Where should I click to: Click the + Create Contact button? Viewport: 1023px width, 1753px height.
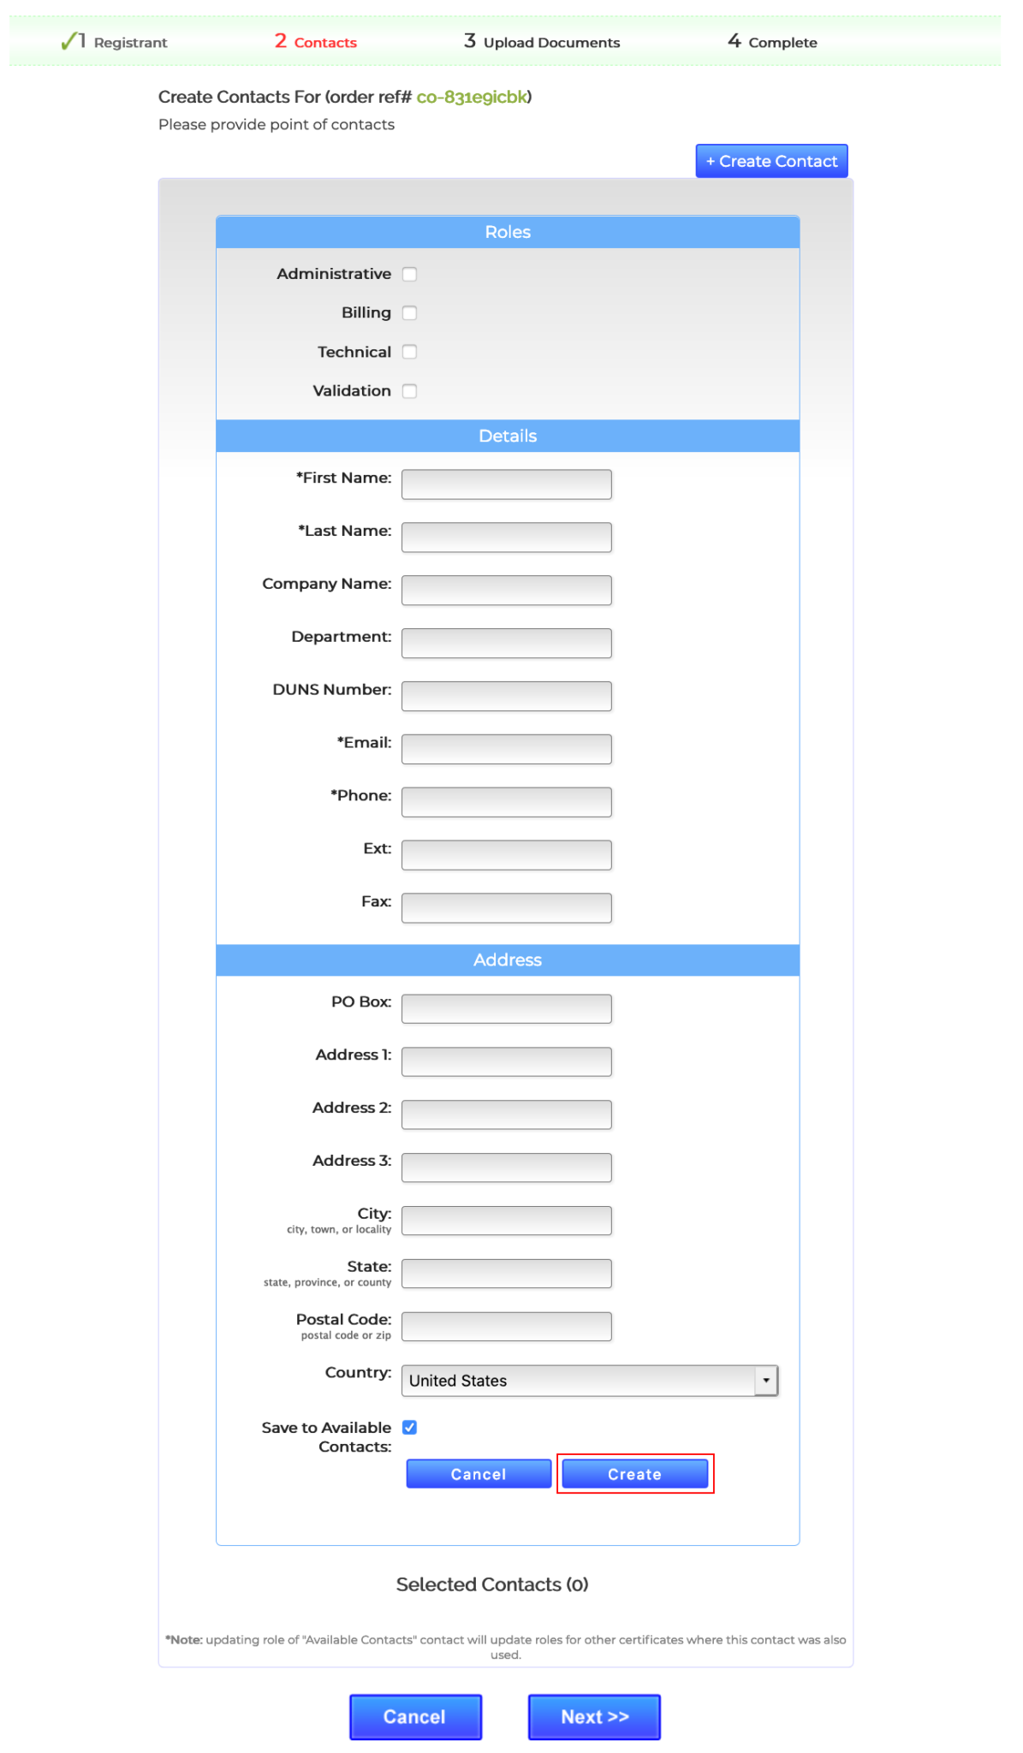click(770, 161)
